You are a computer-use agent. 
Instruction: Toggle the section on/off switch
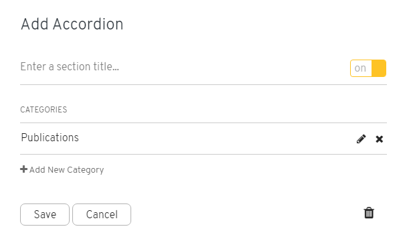(368, 68)
